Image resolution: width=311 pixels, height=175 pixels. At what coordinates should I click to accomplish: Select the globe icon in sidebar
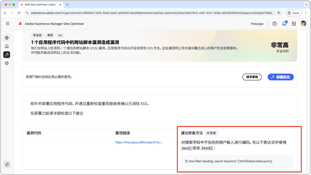[7, 38]
